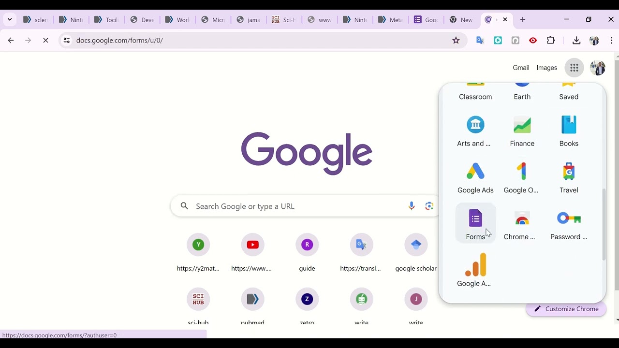Open Books from the apps grid

[x=569, y=131]
